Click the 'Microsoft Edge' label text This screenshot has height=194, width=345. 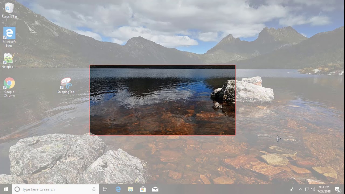point(9,44)
